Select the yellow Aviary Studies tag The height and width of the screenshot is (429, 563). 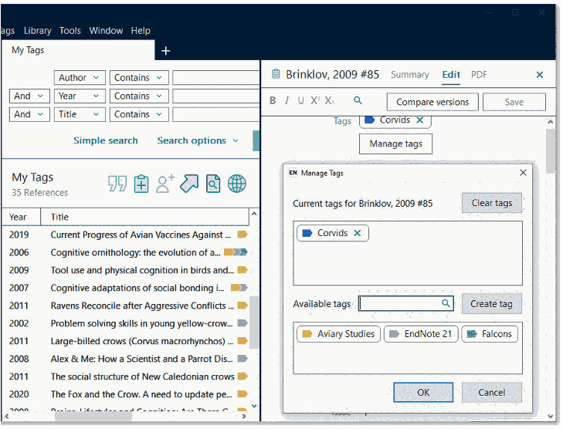[338, 334]
